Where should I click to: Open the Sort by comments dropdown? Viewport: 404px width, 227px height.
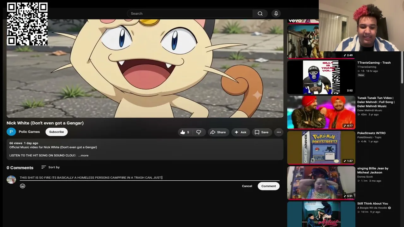coord(50,167)
